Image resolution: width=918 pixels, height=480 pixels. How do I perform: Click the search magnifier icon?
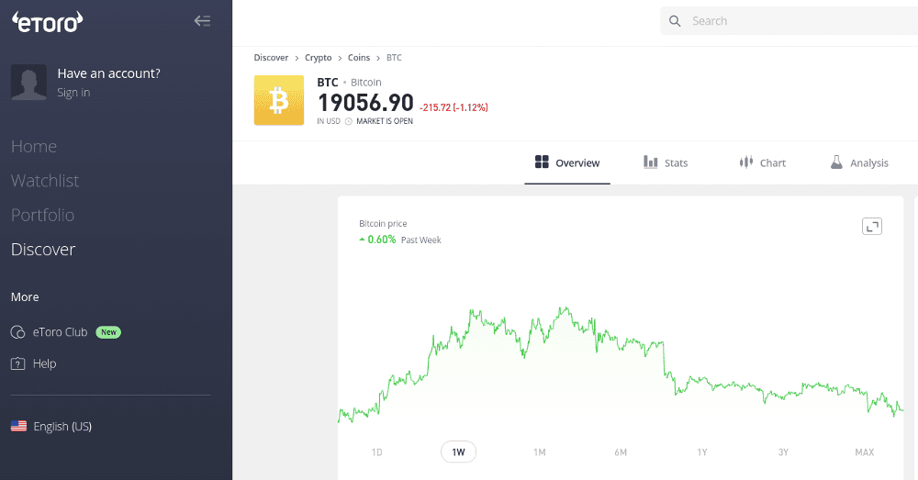click(x=675, y=21)
